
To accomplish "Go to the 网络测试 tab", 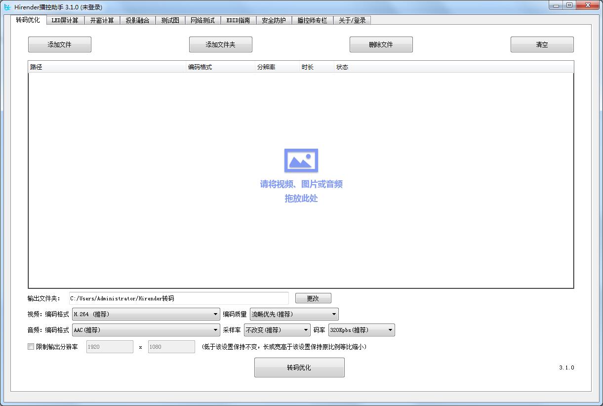I will pyautogui.click(x=202, y=20).
